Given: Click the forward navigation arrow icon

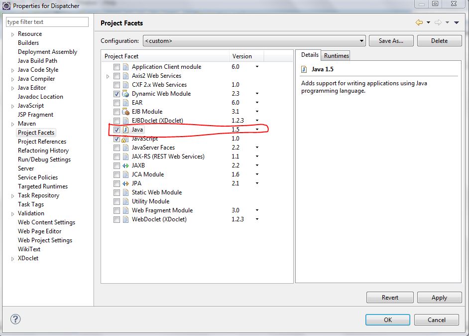Looking at the screenshot, I should tap(438, 22).
